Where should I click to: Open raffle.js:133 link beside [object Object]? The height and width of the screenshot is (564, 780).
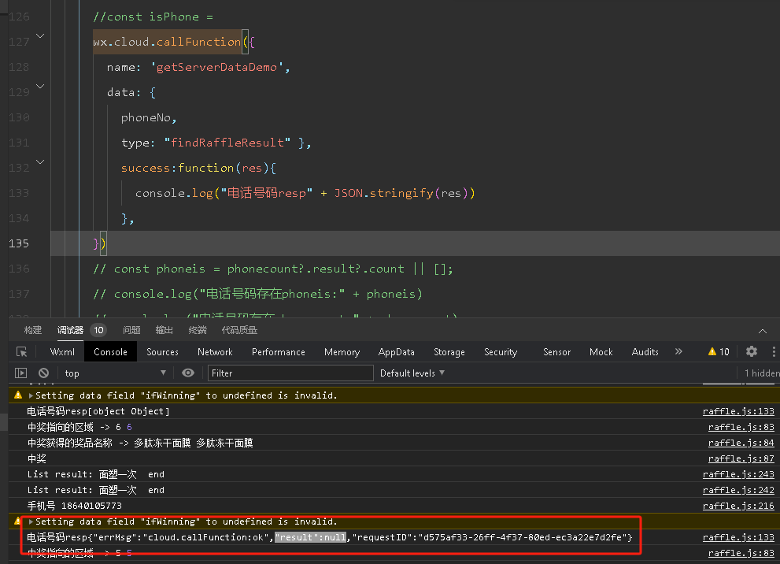coord(738,411)
